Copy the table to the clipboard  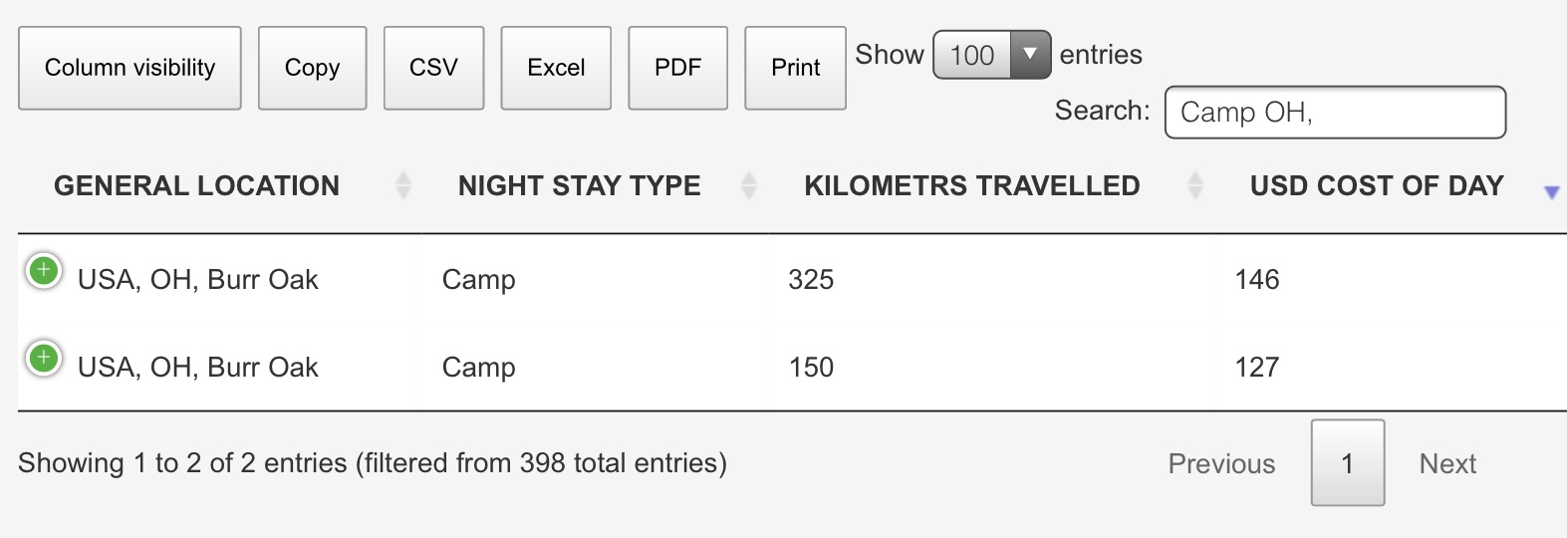coord(312,68)
